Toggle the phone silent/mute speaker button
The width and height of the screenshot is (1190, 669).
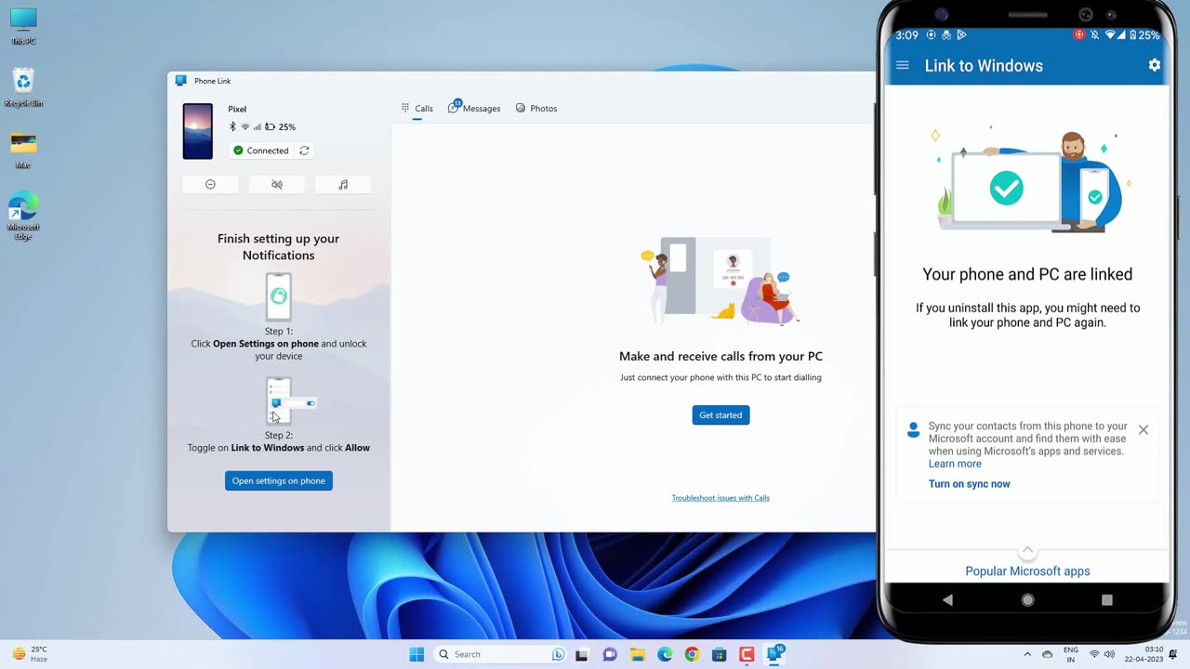[x=277, y=185]
